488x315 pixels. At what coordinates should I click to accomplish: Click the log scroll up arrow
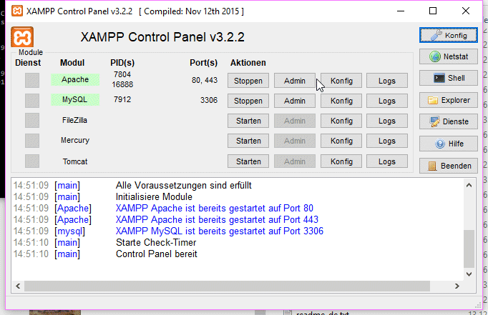pyautogui.click(x=469, y=186)
